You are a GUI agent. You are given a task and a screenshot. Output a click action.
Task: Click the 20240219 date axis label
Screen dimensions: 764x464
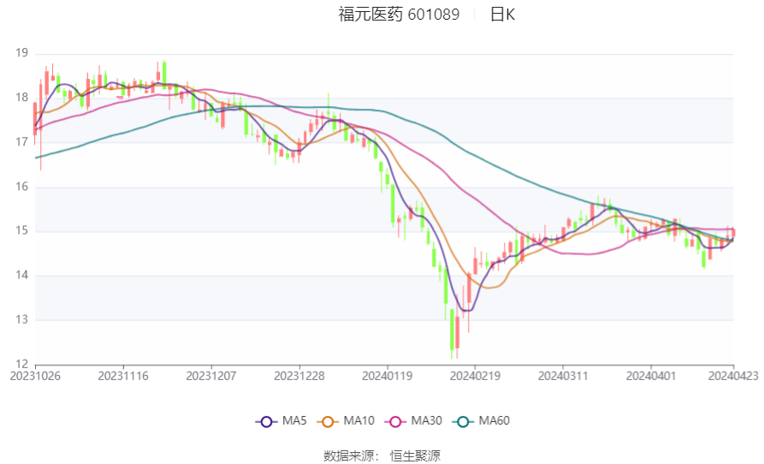[475, 375]
